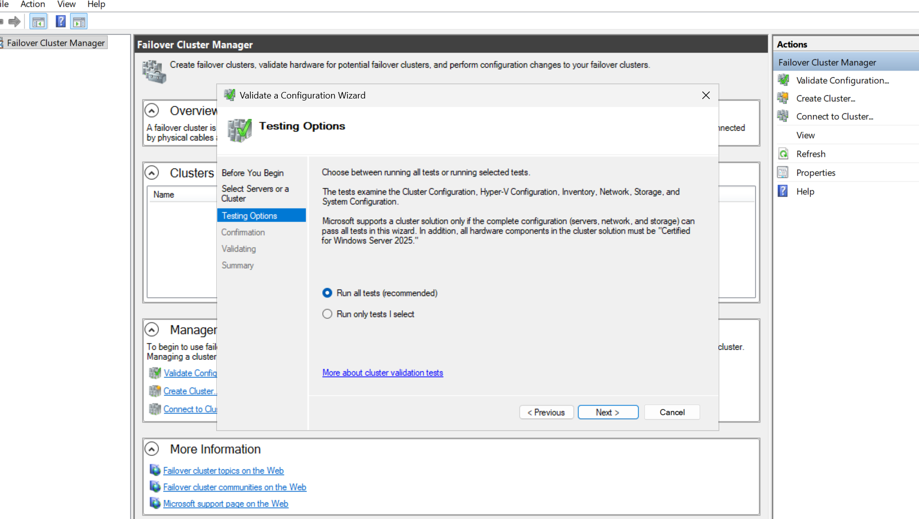The height and width of the screenshot is (519, 919).
Task: Open the Action menu
Action: click(x=33, y=4)
